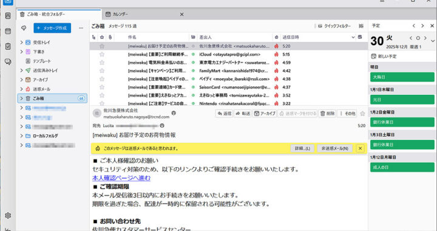Star the ペイディ message row
The height and width of the screenshot is (231, 437).
[x=102, y=79]
